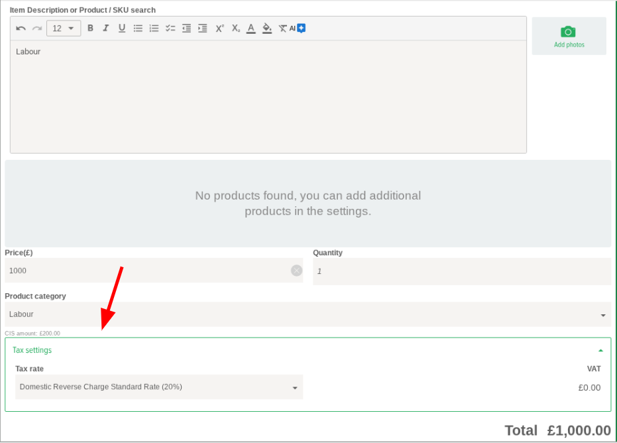Viewport: 617px width, 443px height.
Task: Click the undo icon in editor toolbar
Action: [21, 29]
